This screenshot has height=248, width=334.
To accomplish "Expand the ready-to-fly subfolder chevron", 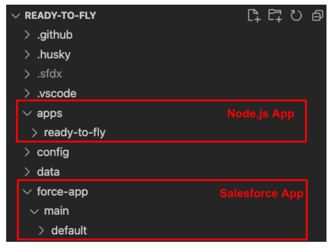I will point(34,133).
